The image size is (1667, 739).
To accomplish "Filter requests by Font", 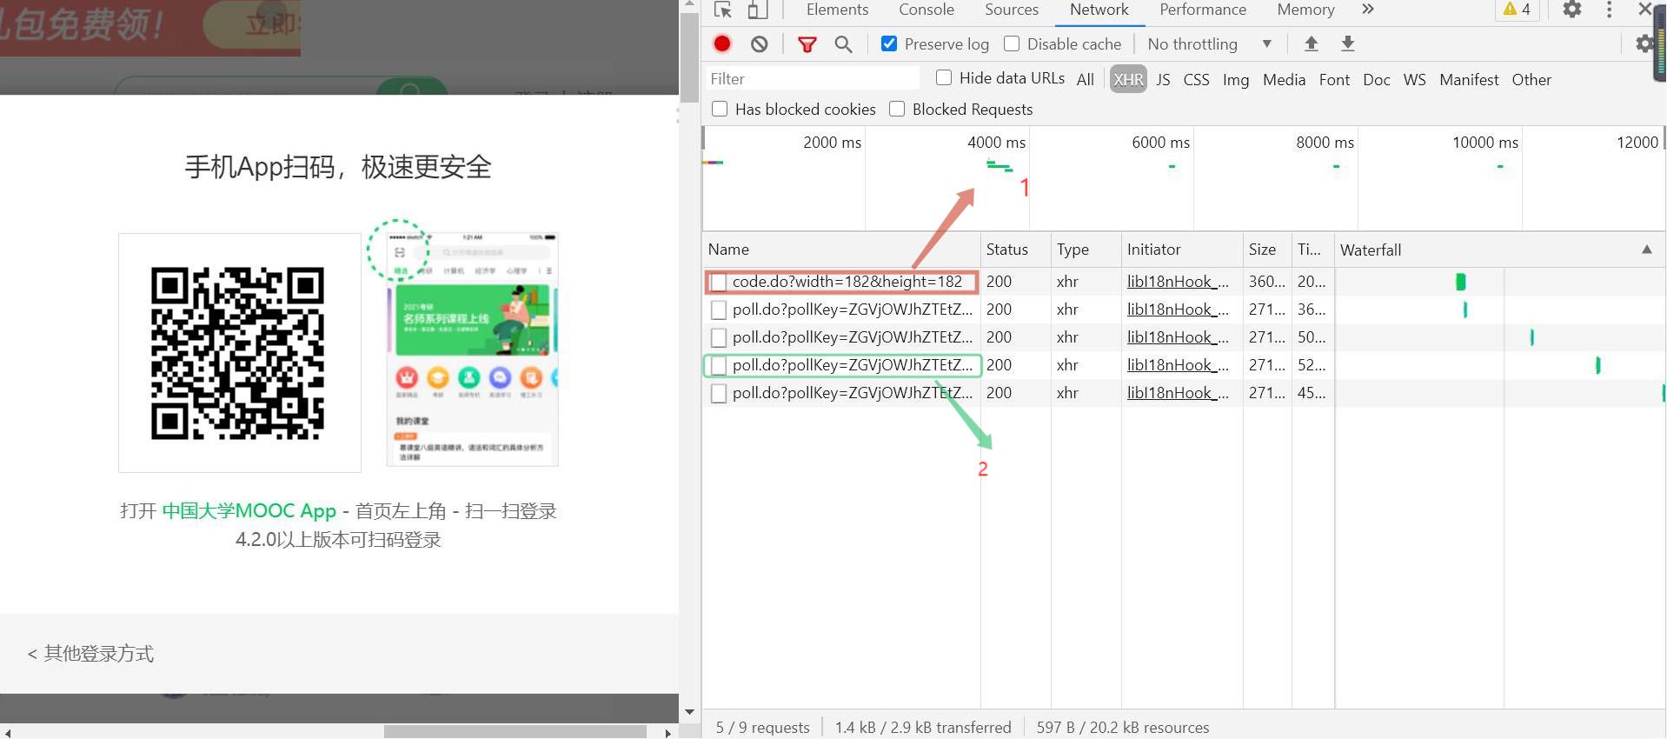I will tap(1335, 79).
